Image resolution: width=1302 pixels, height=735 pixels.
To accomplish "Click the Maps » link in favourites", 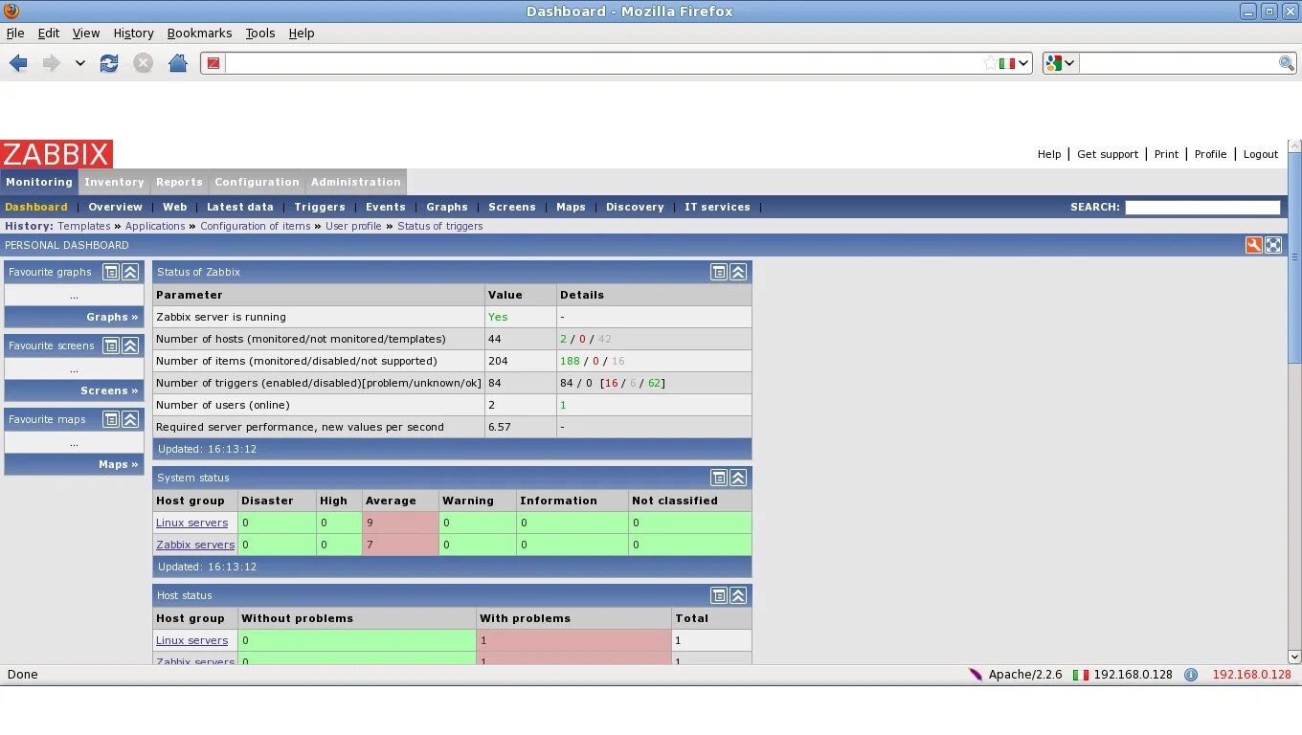I will [x=119, y=464].
